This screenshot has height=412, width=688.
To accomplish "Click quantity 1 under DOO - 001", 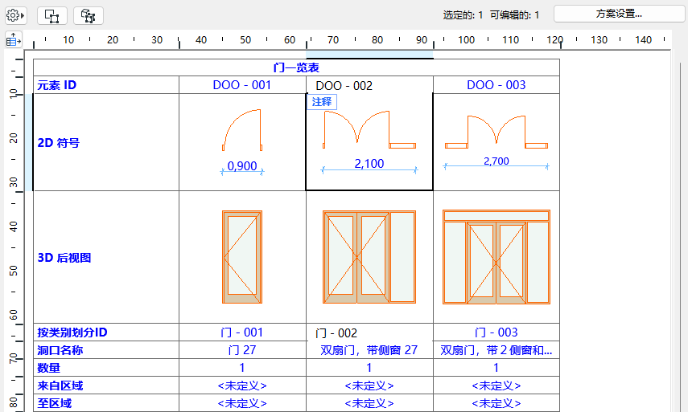I will click(242, 368).
